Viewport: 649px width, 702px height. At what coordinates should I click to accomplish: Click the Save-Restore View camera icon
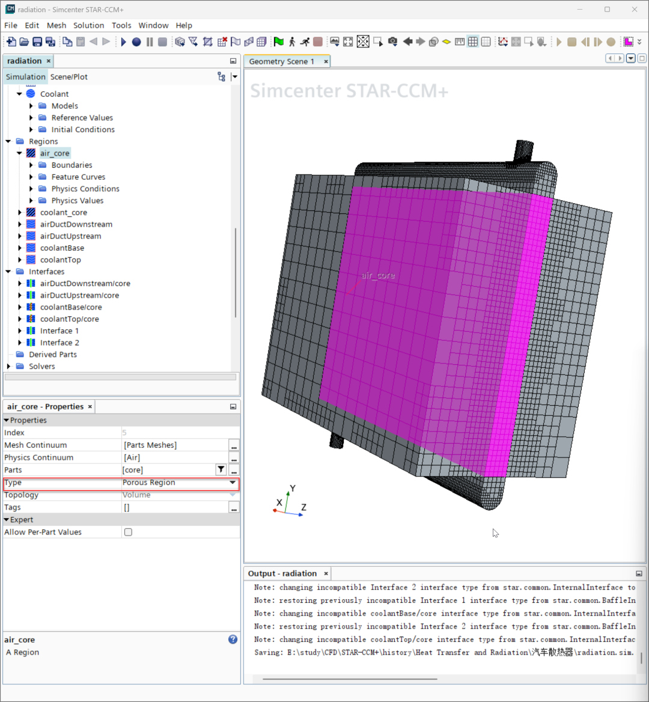(392, 42)
